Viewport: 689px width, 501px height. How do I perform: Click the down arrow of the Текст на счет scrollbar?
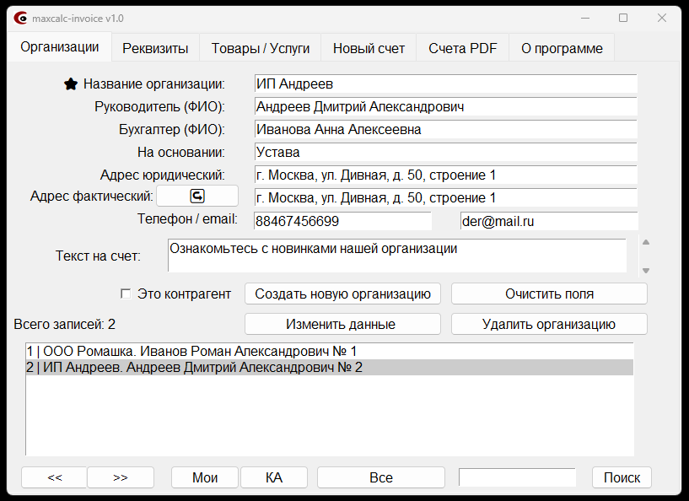[x=645, y=271]
